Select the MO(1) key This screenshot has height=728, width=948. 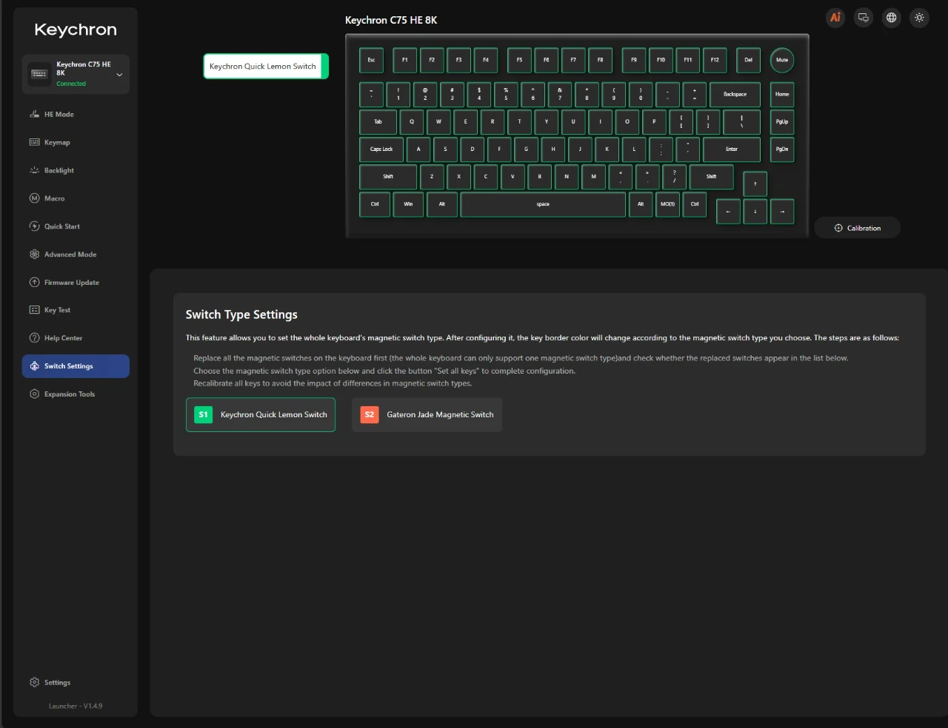coord(668,204)
